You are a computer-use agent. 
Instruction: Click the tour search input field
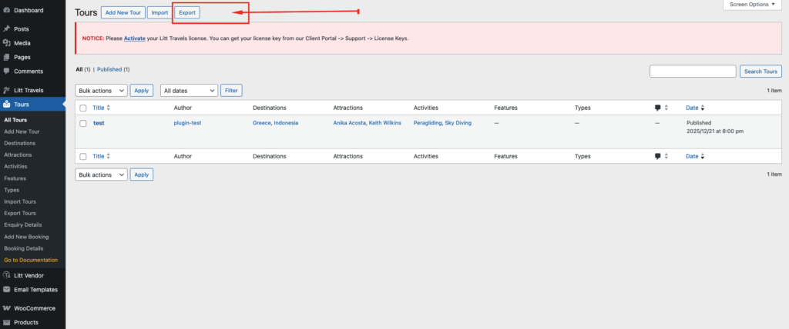point(692,71)
